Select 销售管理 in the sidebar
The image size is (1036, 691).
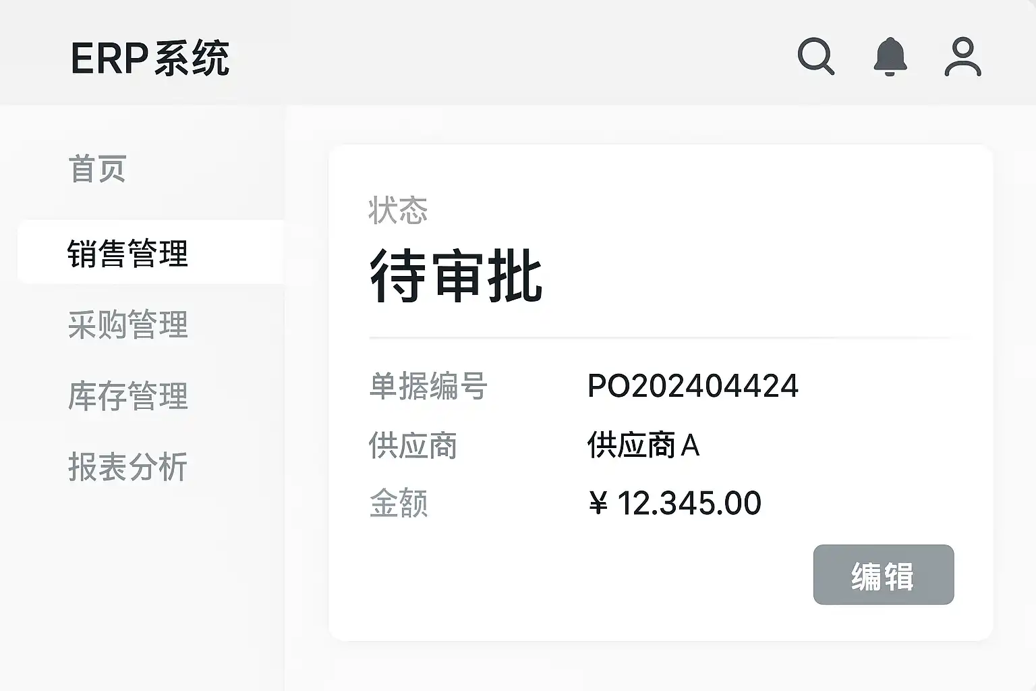[x=127, y=254]
